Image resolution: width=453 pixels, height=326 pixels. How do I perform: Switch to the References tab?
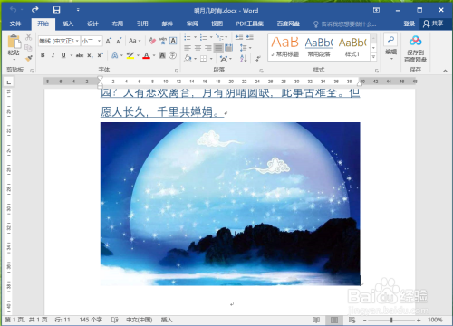(x=142, y=24)
